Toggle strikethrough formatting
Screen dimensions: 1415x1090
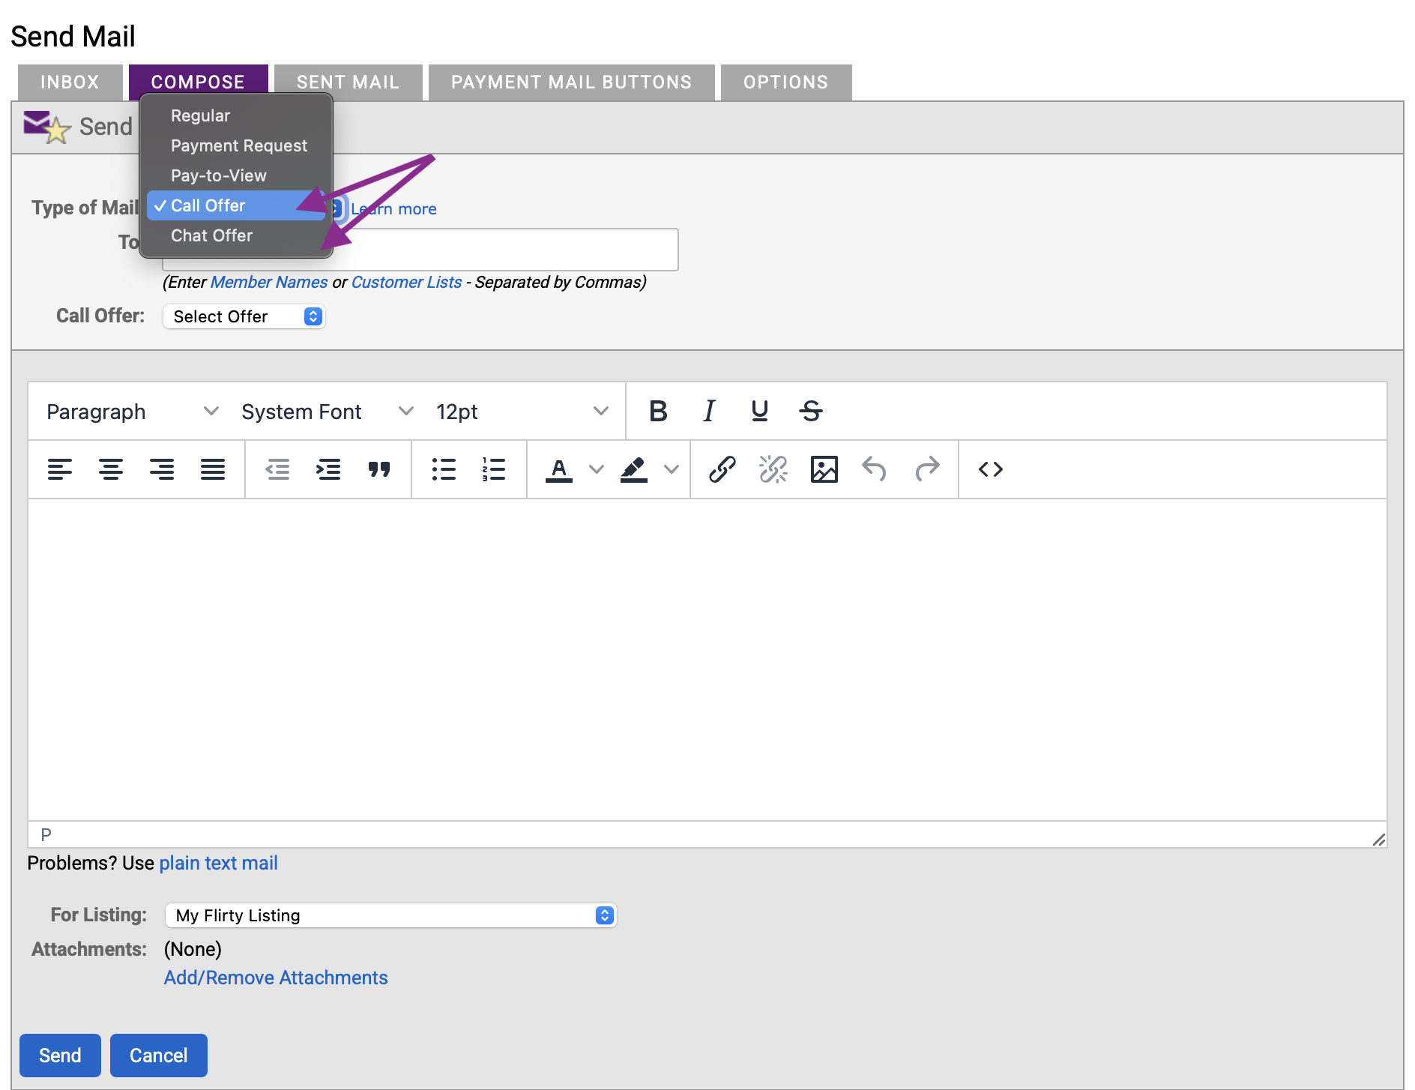(811, 411)
